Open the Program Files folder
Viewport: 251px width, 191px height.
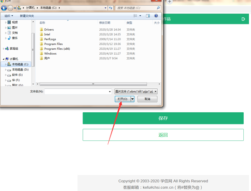pyautogui.click(x=53, y=44)
